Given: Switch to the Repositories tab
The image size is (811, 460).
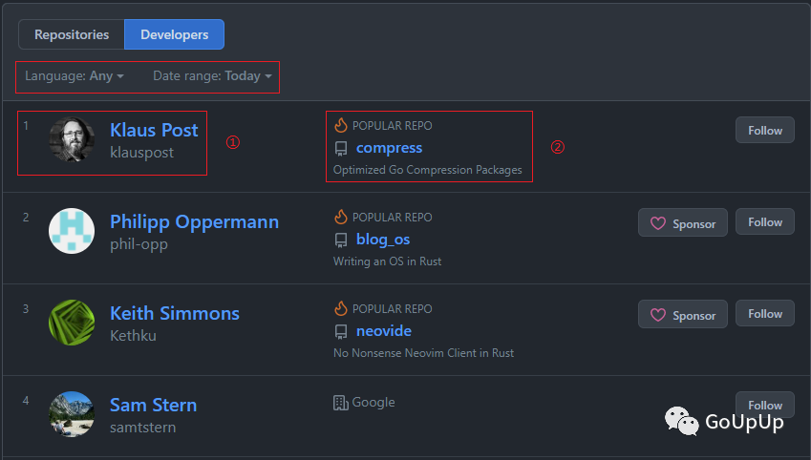Looking at the screenshot, I should [x=72, y=35].
